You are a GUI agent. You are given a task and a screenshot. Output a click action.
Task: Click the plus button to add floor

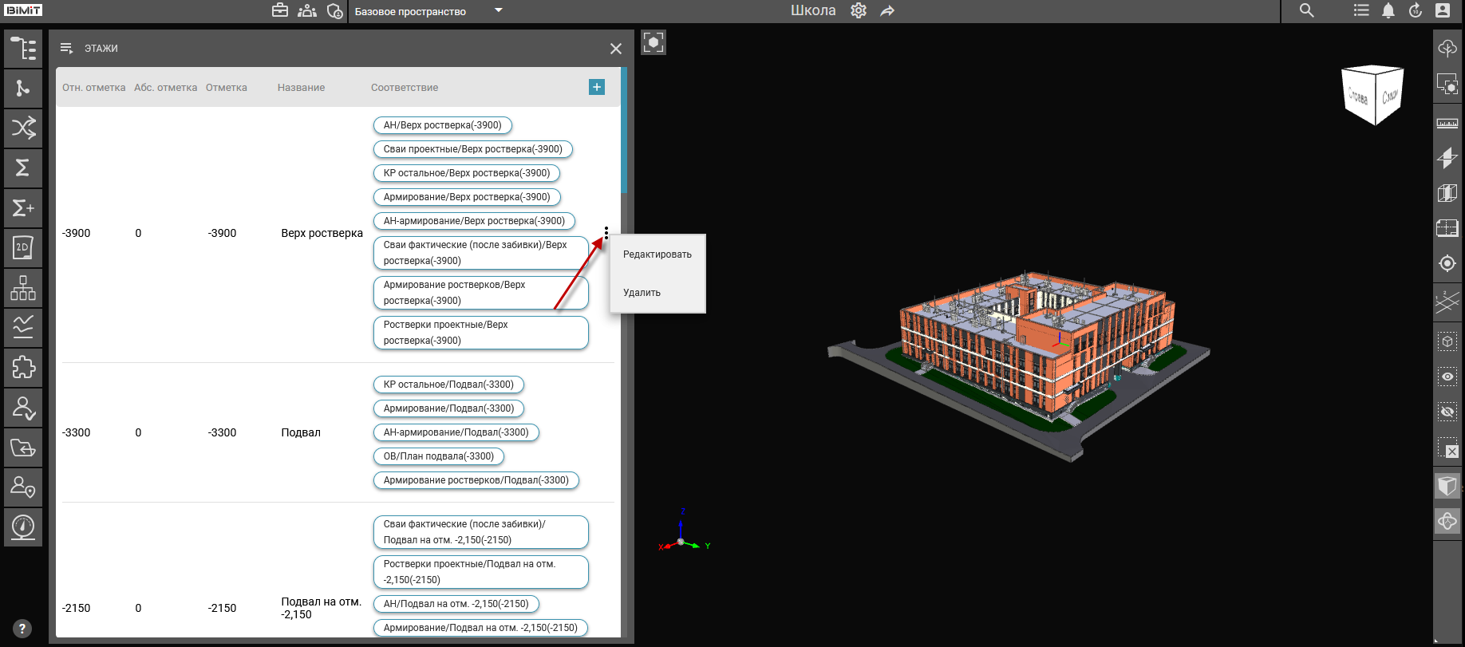tap(597, 87)
